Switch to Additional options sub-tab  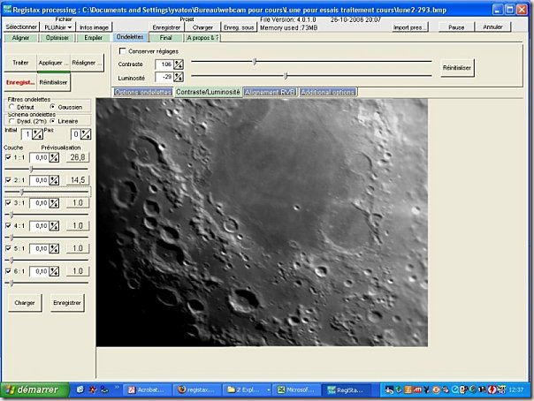pyautogui.click(x=328, y=92)
